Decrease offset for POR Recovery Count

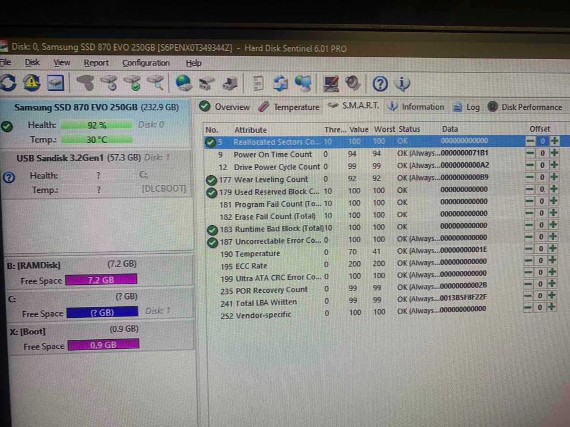click(x=528, y=284)
